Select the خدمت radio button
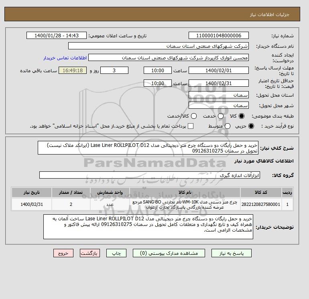Screen dimensions: 309x299 (x=221, y=116)
